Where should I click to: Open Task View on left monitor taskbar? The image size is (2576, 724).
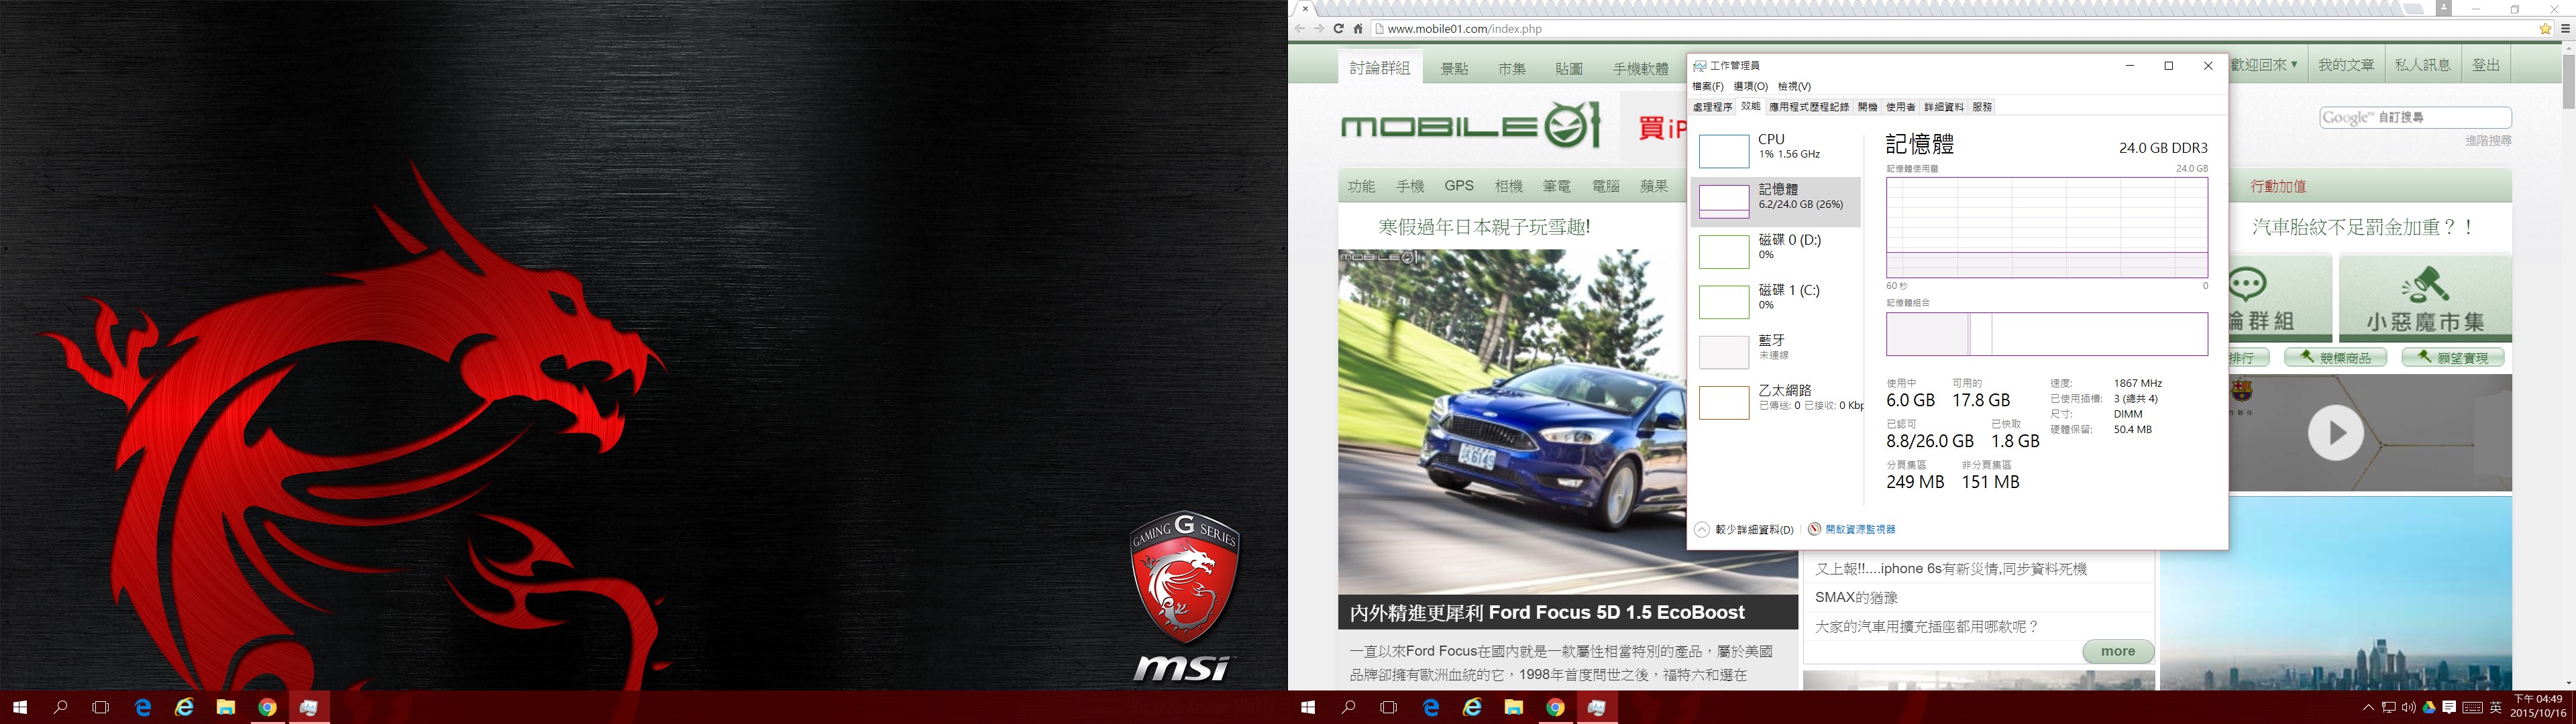tap(101, 707)
